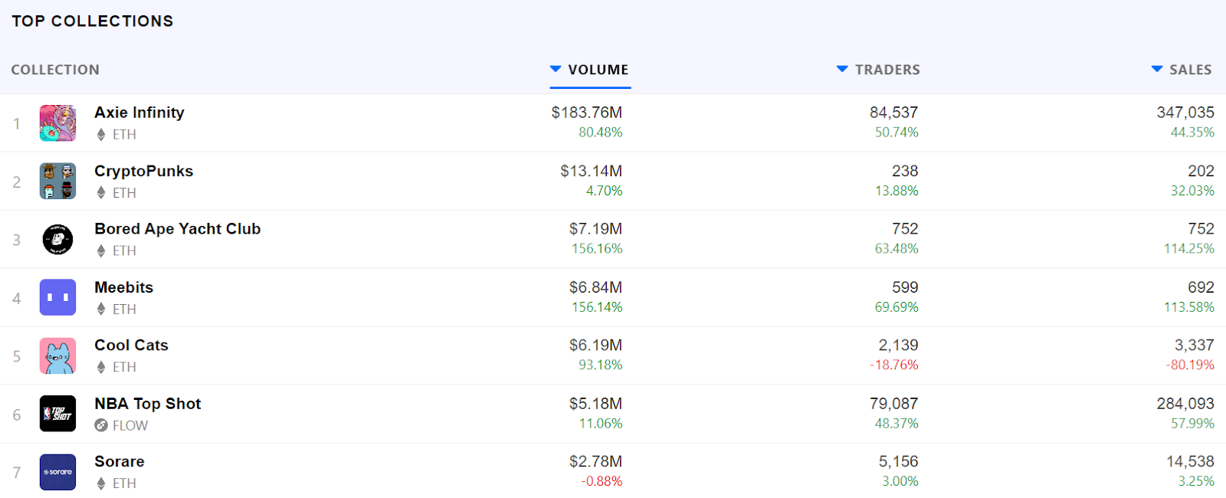Click the 14,538 sales value
The image size is (1226, 498).
(x=1190, y=462)
